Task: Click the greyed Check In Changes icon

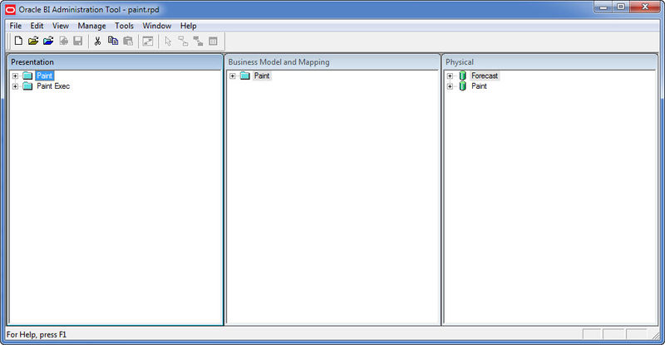Action: [64, 41]
